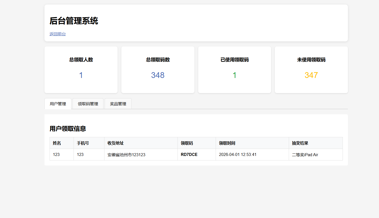Viewport: 379px width, 218px height.
Task: Click the 收货地址 column header
Action: (116, 143)
